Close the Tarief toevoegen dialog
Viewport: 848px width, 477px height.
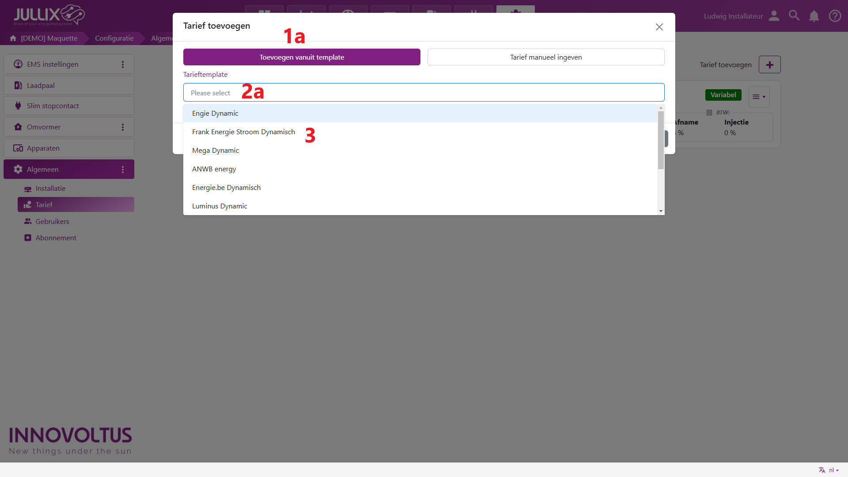pos(659,27)
